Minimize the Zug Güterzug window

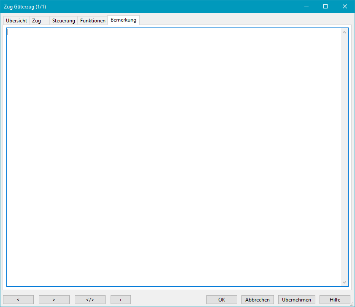pos(306,6)
